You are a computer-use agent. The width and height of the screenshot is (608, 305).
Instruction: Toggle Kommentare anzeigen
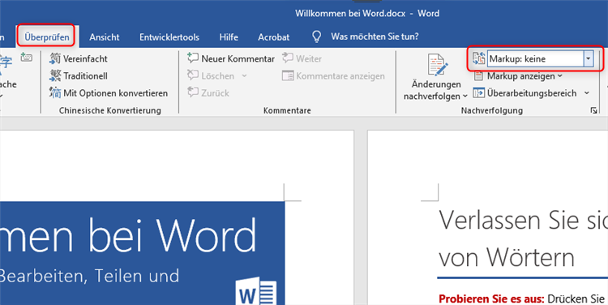333,75
